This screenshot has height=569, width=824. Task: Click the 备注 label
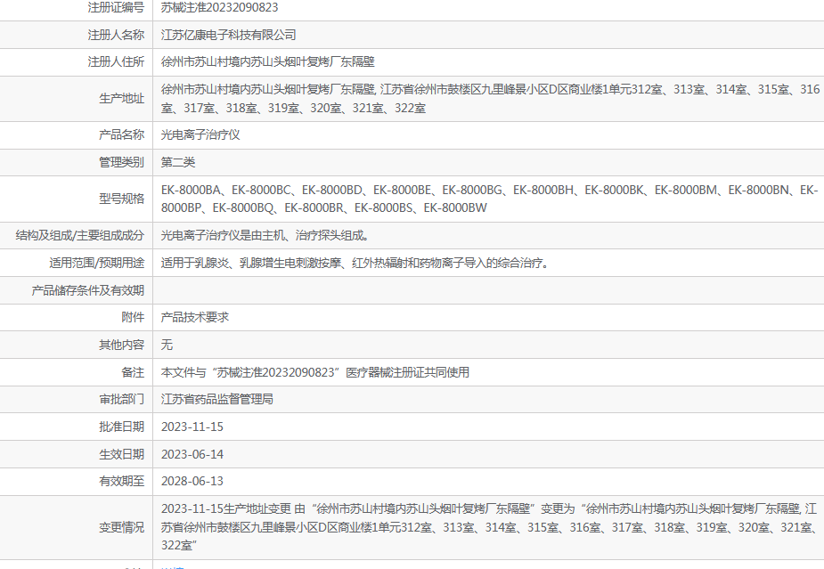pyautogui.click(x=133, y=372)
